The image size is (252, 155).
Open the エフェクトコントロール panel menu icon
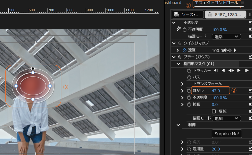243,3
